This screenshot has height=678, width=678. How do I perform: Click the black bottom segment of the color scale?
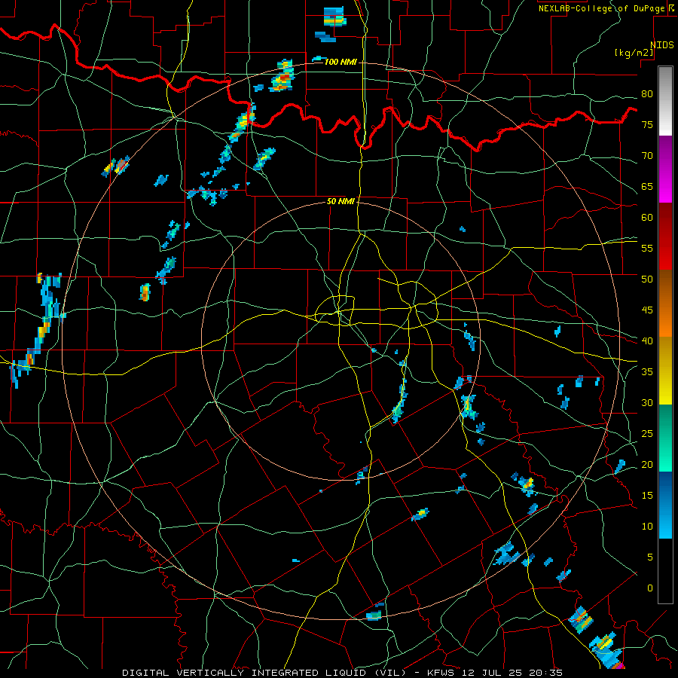[x=665, y=571]
